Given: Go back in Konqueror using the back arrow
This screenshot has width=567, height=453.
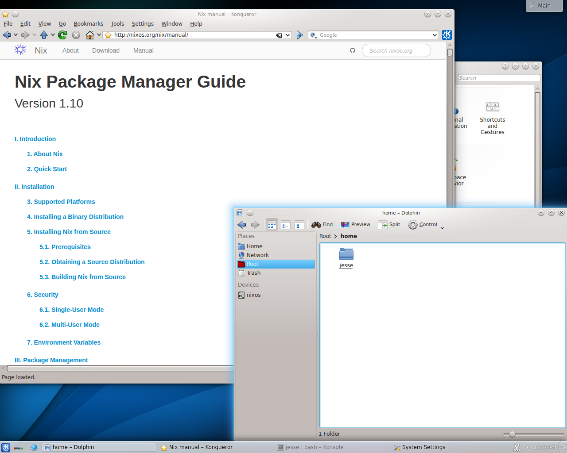Looking at the screenshot, I should tap(7, 35).
